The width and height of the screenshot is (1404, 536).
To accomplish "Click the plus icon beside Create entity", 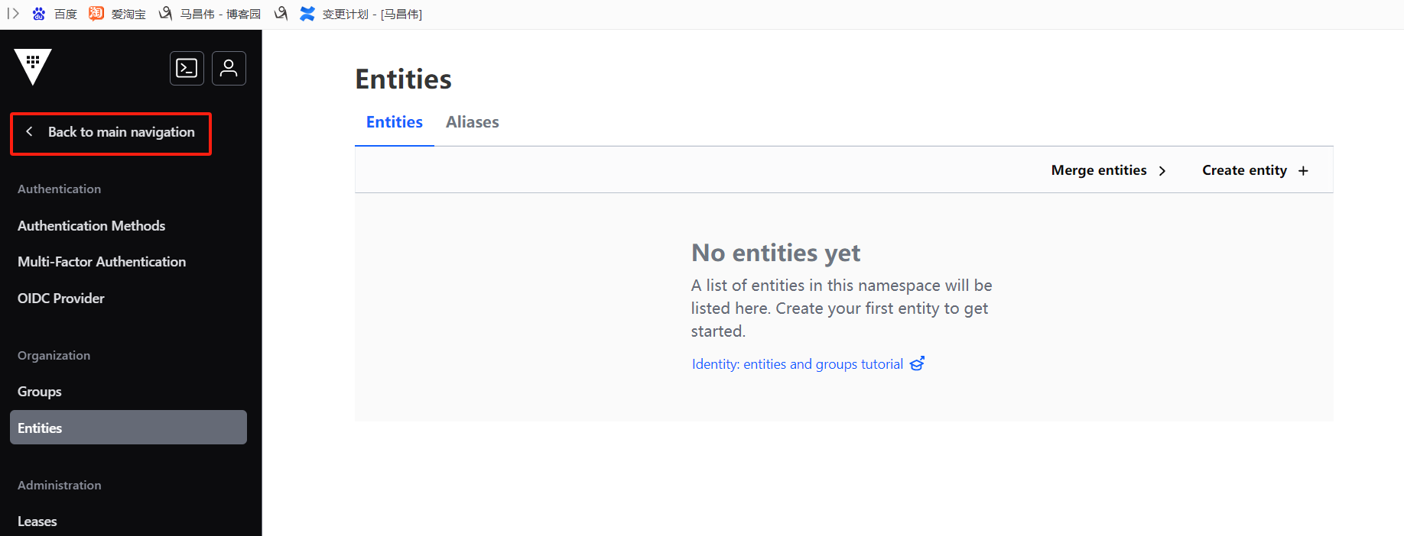I will [x=1303, y=170].
